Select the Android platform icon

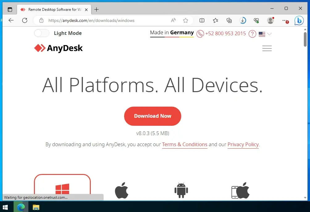click(181, 190)
